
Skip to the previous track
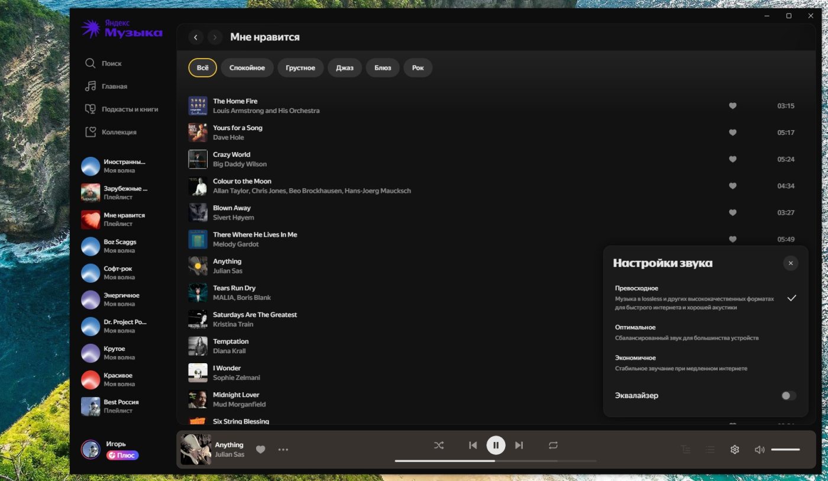(473, 446)
